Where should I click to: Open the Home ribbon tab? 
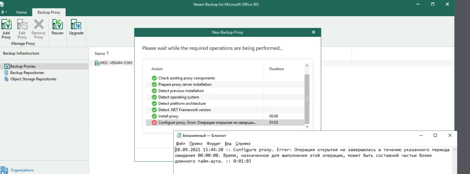click(21, 13)
